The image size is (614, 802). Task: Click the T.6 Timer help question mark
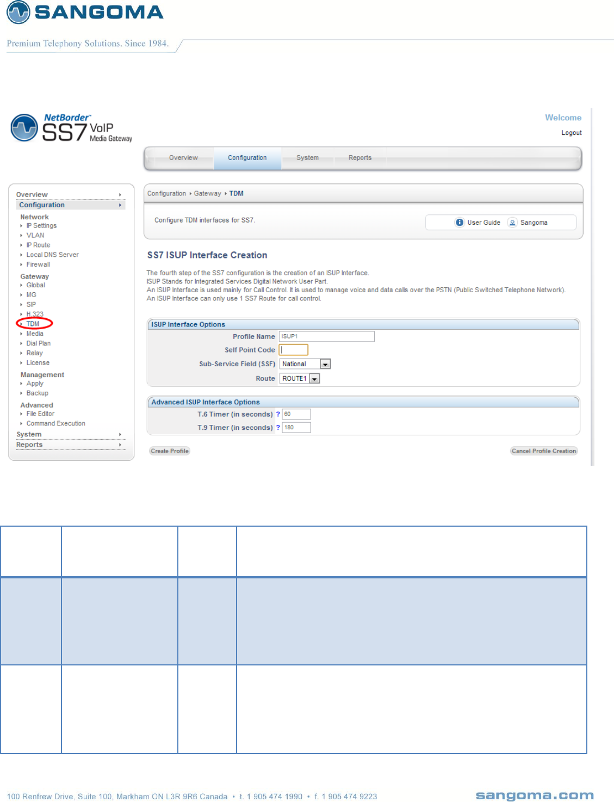click(278, 414)
